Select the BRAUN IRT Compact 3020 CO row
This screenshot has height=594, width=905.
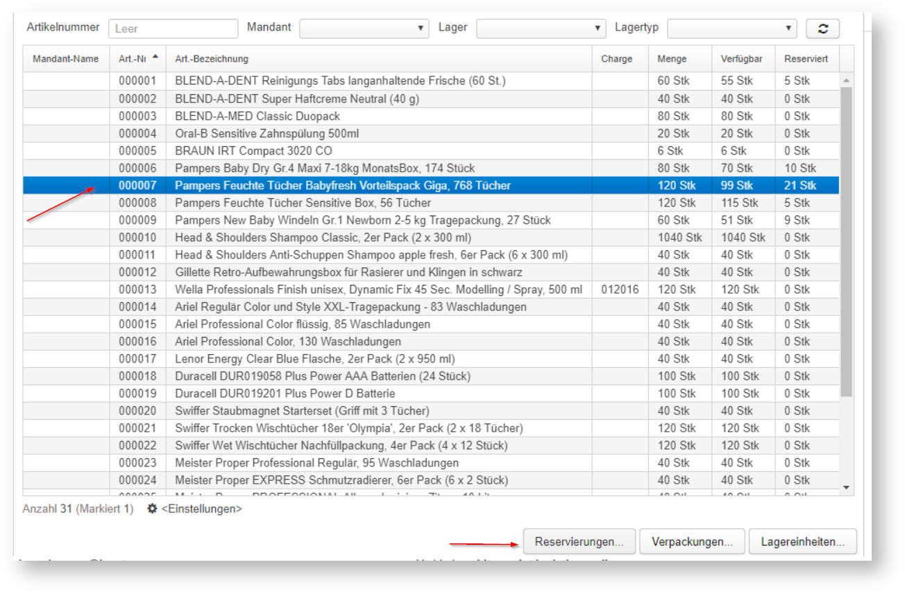431,150
